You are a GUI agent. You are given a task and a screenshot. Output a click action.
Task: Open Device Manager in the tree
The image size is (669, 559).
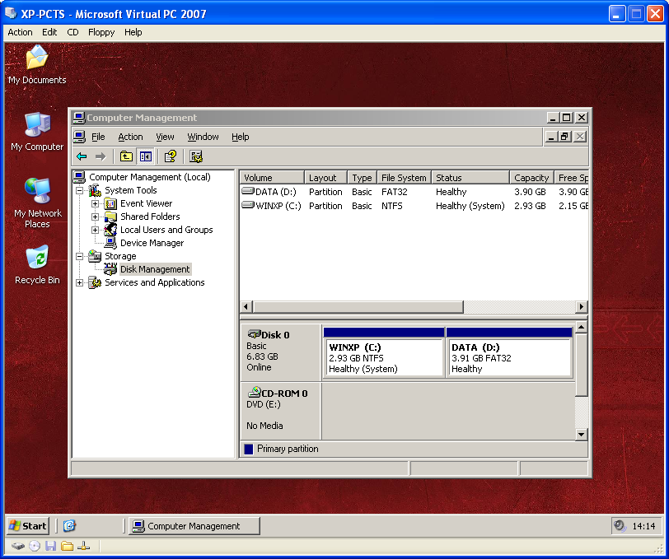tap(152, 243)
